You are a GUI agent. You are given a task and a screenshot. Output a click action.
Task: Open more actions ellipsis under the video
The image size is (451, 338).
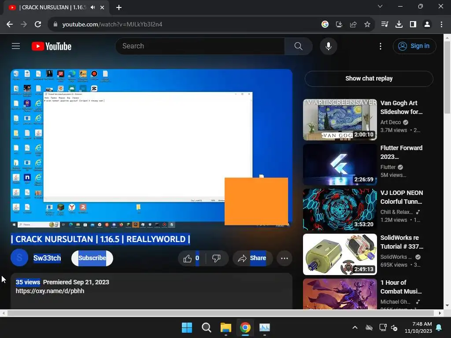[284, 258]
